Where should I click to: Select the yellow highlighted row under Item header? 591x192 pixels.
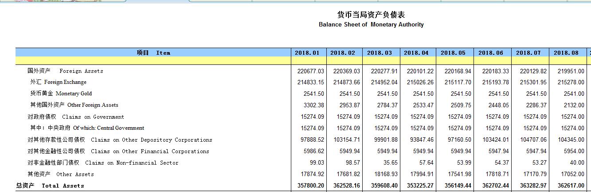click(x=153, y=60)
